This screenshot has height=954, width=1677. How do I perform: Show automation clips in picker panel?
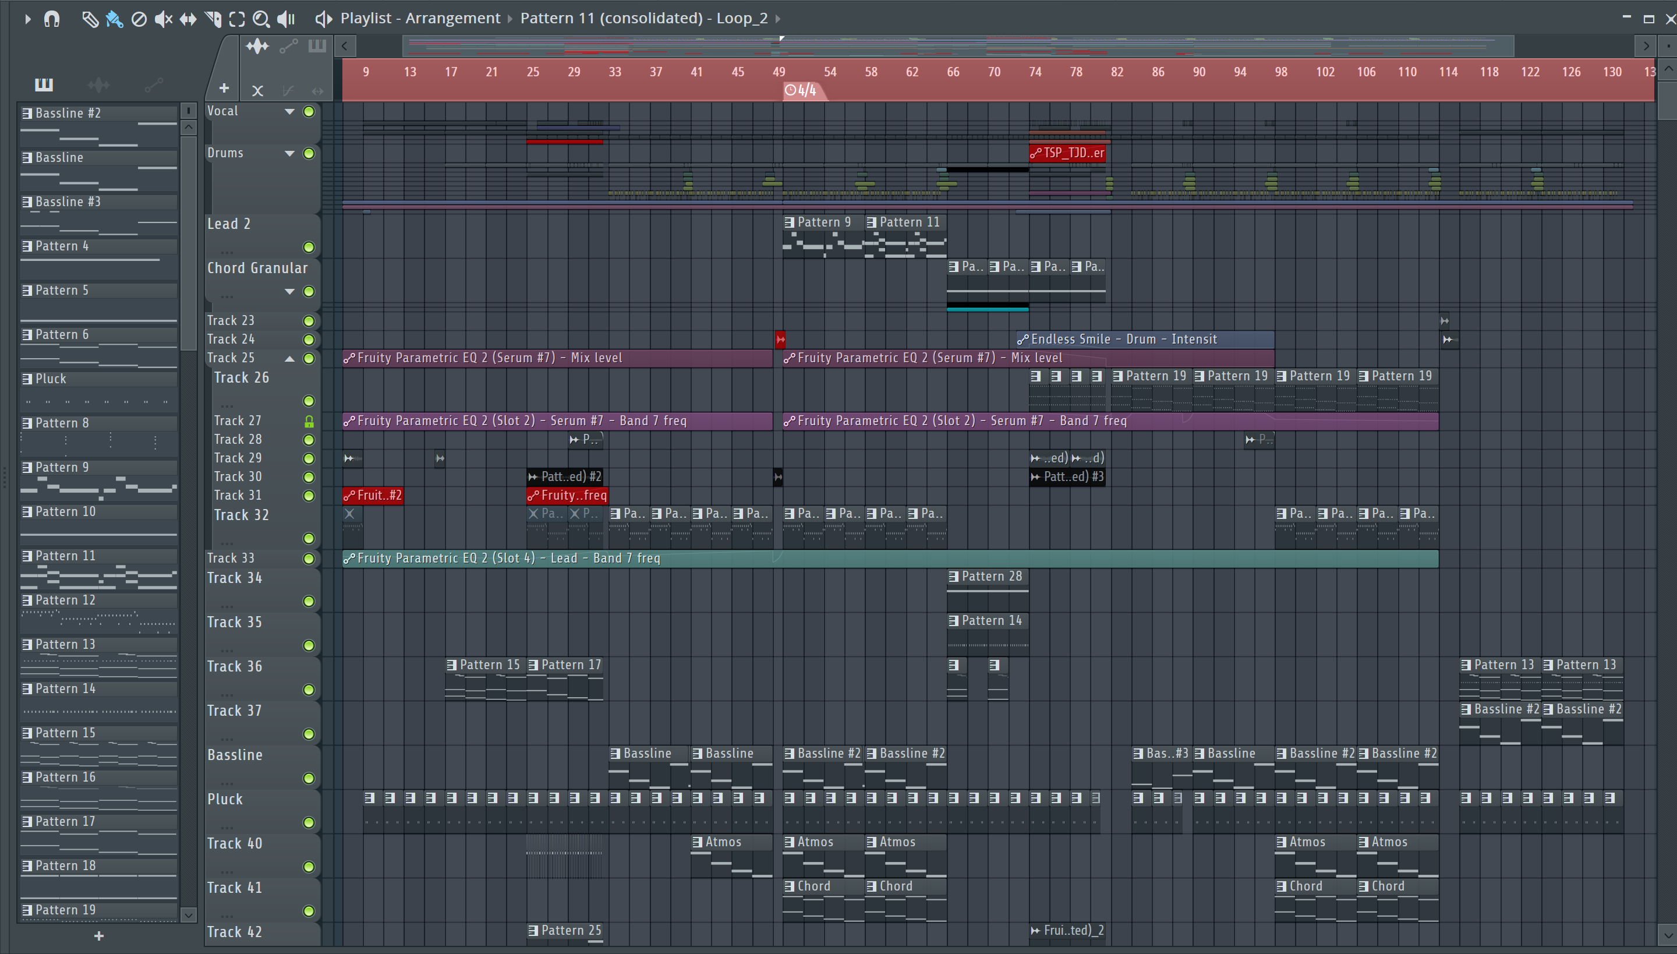coord(153,84)
